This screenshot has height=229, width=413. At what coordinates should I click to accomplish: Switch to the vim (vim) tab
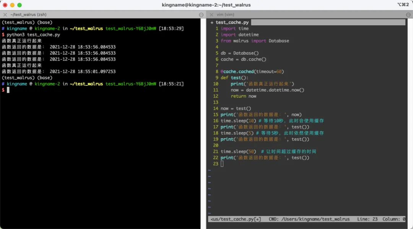[x=226, y=15]
